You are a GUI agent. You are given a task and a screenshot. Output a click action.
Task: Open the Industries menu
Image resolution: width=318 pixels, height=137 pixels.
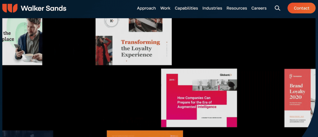point(212,8)
